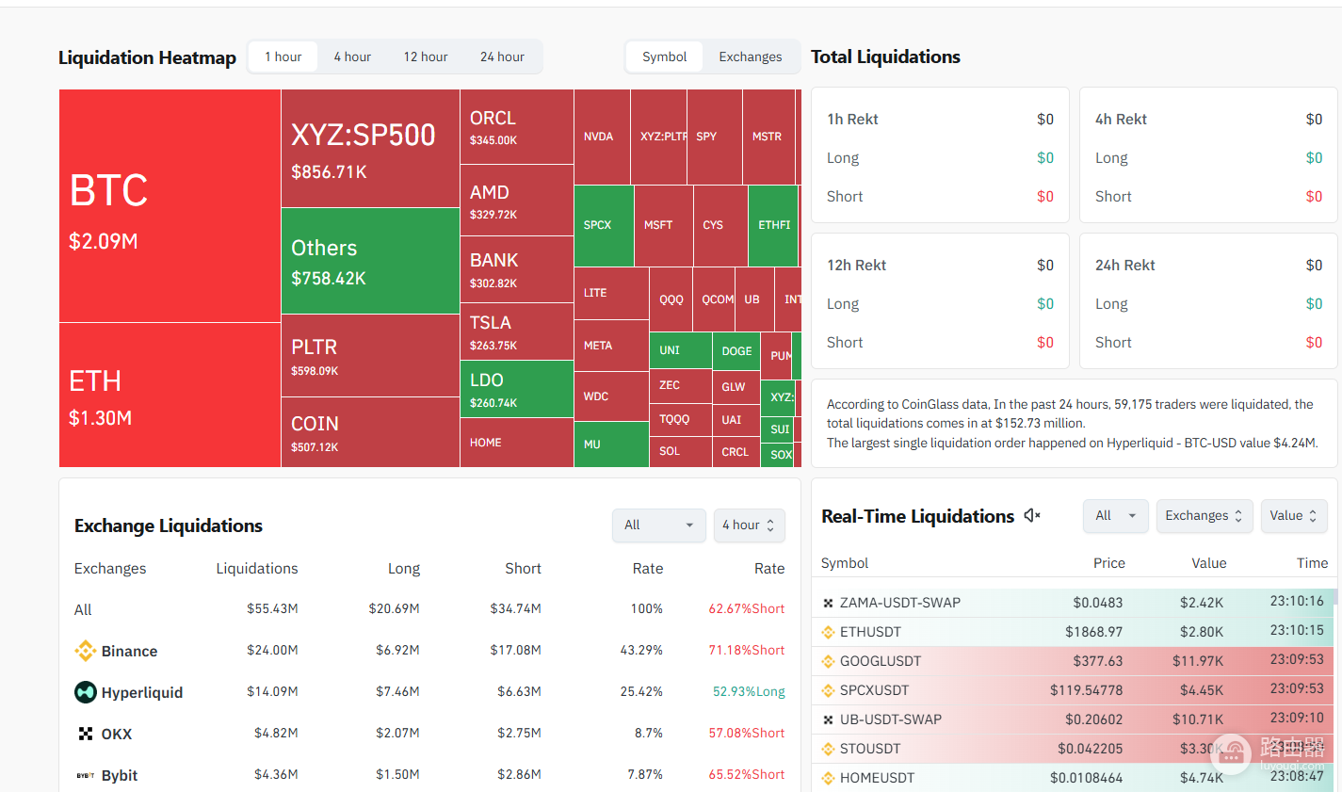Click the green UNI heatmap tile
The width and height of the screenshot is (1342, 792).
[x=680, y=351]
